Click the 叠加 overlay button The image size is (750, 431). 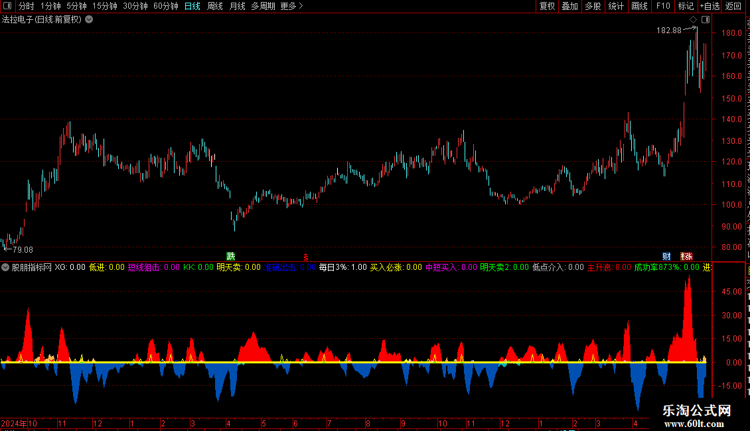point(569,6)
